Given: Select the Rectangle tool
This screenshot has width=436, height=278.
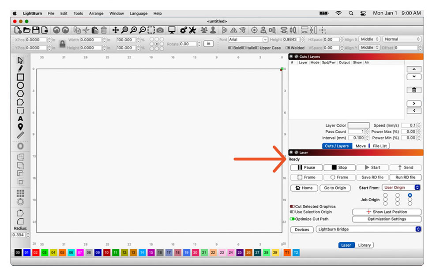Looking at the screenshot, I should tap(20, 77).
